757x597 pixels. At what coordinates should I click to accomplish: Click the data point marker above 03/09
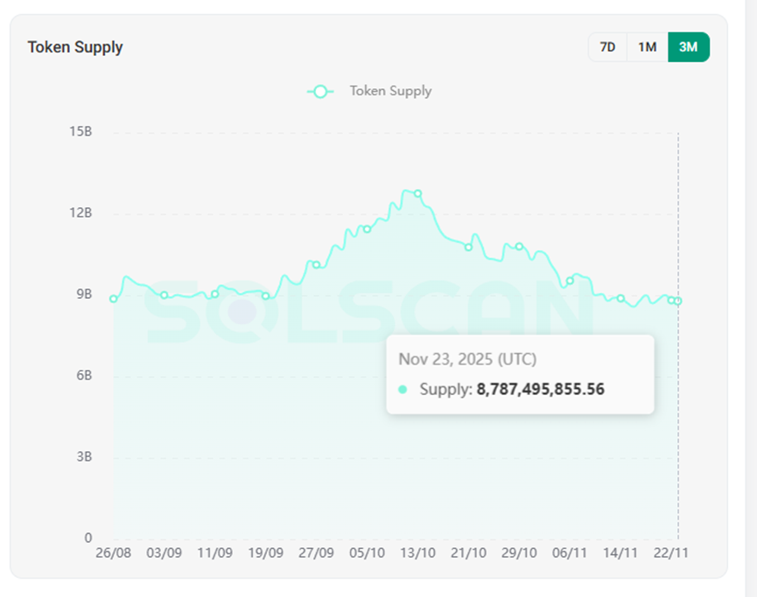[164, 295]
